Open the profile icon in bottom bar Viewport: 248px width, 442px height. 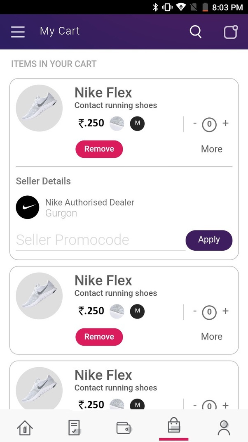click(224, 428)
